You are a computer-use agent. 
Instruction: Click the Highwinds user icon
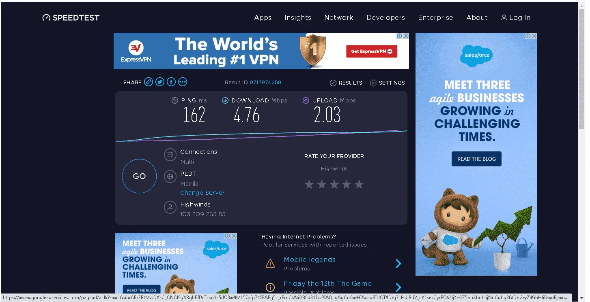[170, 207]
